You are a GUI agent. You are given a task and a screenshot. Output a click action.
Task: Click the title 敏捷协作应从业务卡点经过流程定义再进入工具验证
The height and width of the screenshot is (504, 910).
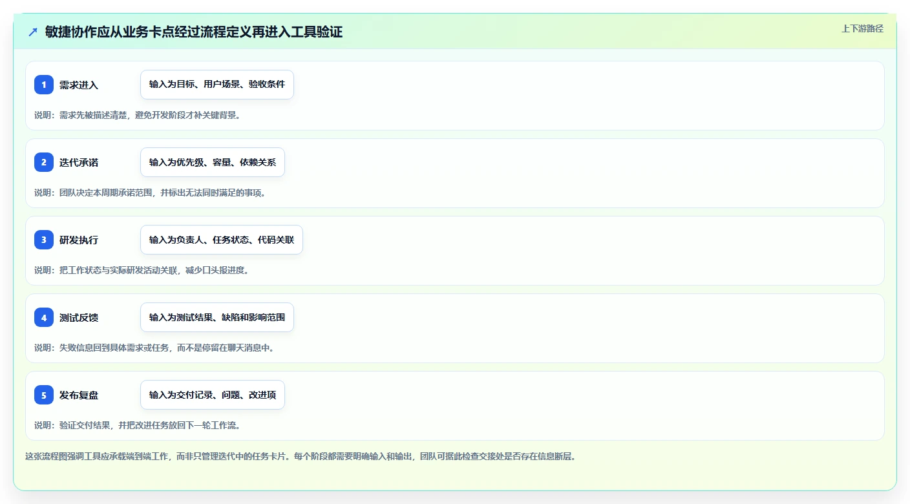194,32
